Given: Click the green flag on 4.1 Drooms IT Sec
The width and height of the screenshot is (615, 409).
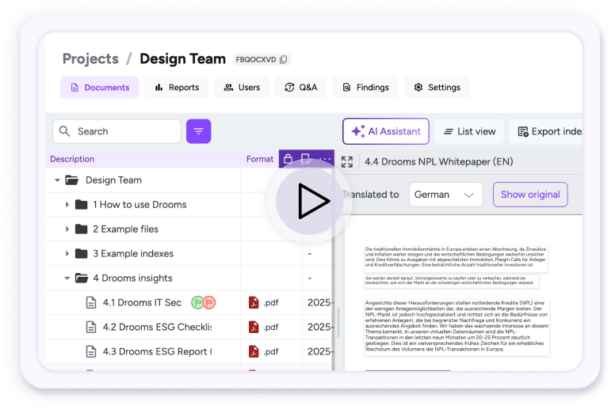Looking at the screenshot, I should click(195, 302).
